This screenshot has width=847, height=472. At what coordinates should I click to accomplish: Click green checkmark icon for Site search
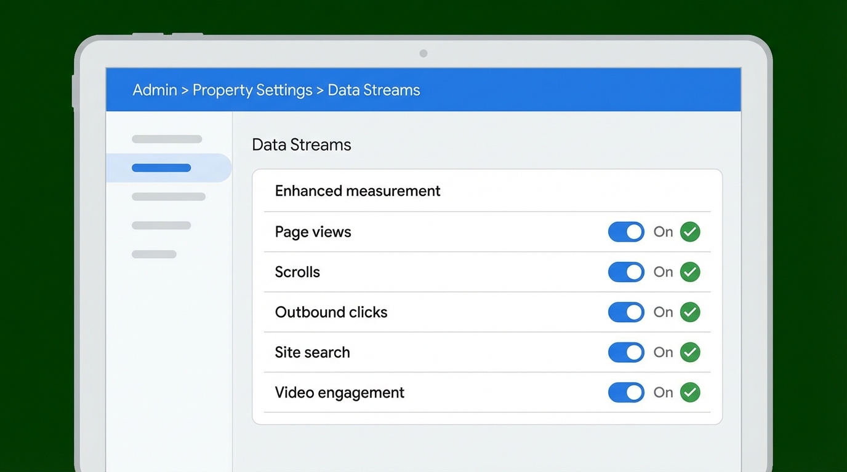coord(690,352)
